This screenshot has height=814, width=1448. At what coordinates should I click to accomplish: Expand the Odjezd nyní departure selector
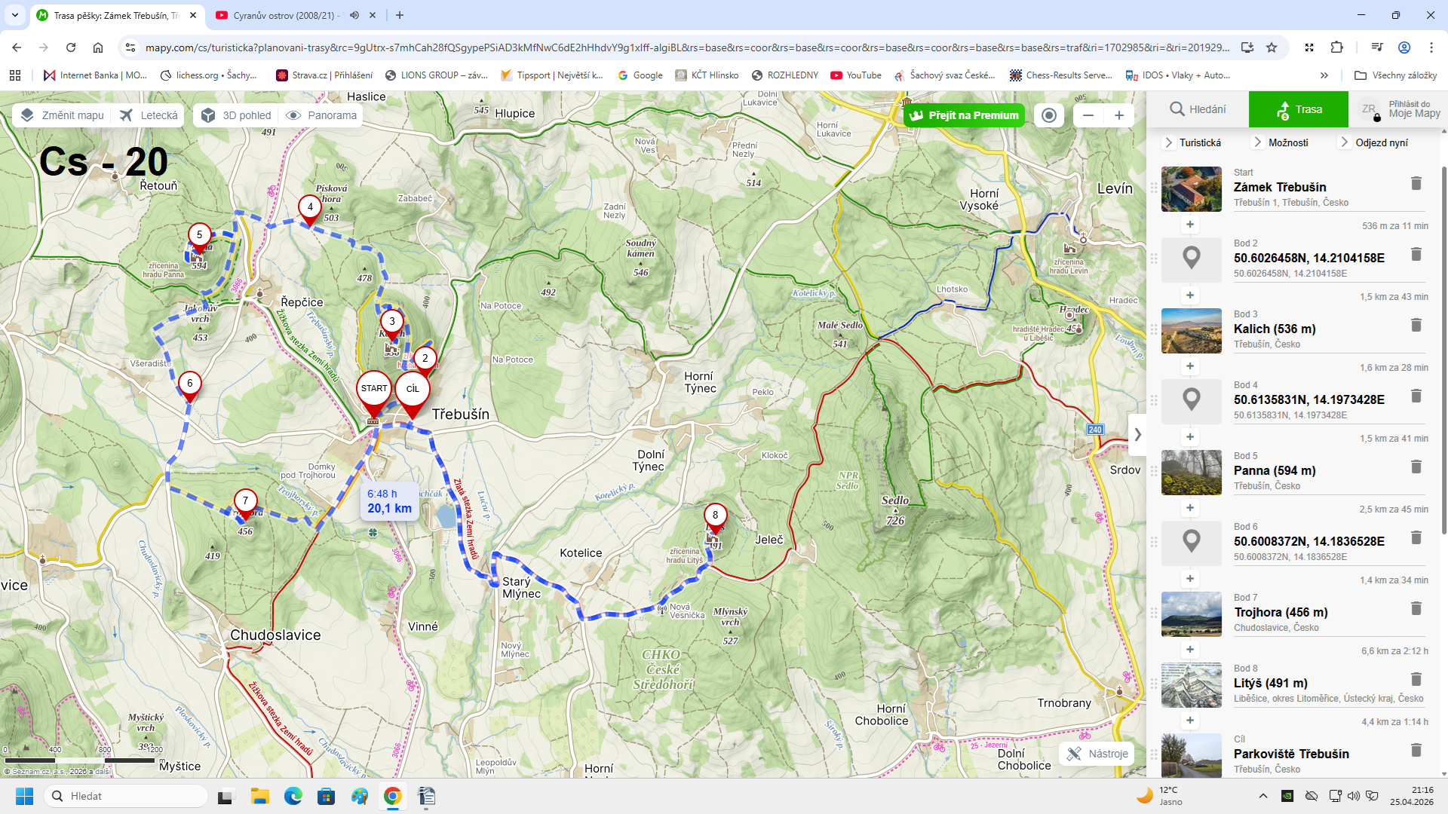pyautogui.click(x=1373, y=142)
